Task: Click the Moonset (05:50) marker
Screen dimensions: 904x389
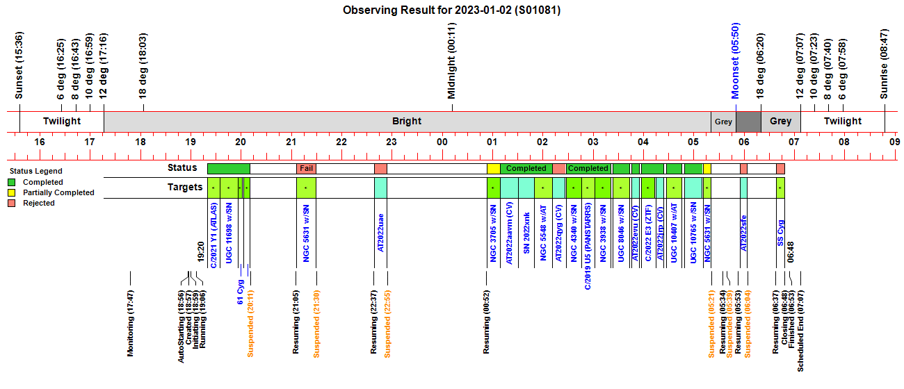Action: click(x=736, y=61)
